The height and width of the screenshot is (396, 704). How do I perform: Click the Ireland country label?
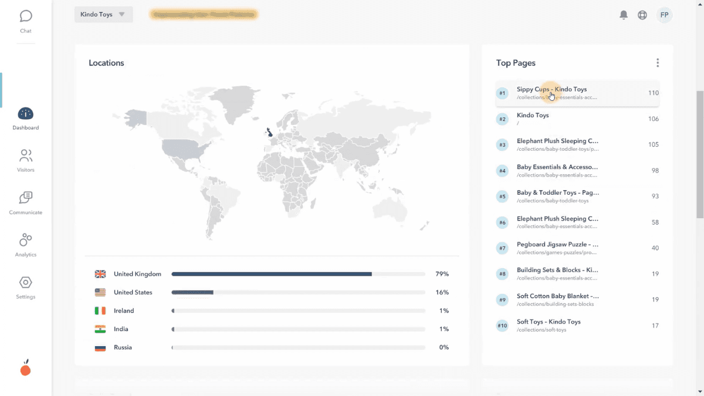(124, 311)
